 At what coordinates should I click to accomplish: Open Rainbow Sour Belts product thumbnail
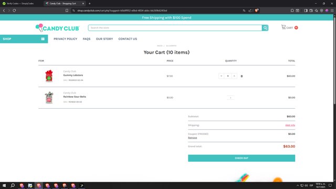49,98
